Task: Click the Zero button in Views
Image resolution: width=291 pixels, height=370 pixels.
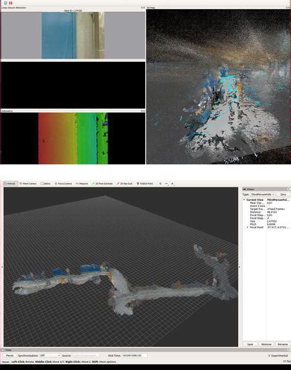Action: pos(283,195)
